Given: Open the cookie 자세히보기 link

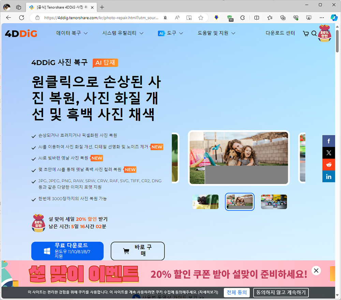Looking at the screenshot, I should point(208,292).
